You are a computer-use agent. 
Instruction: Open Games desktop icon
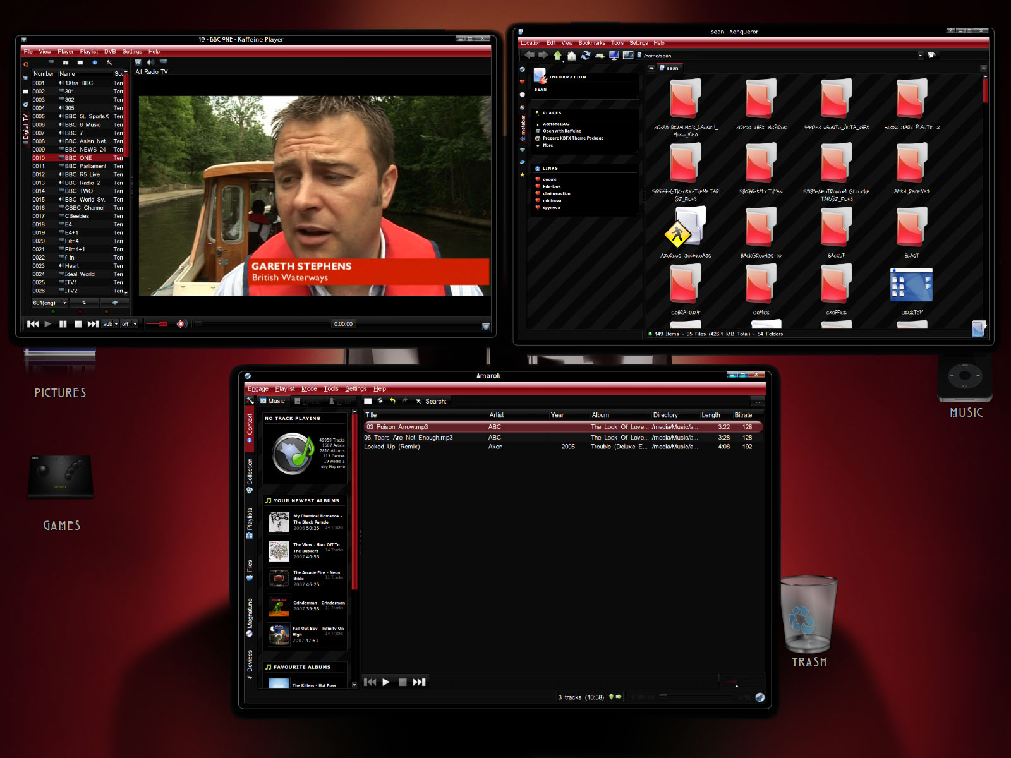[x=61, y=492]
